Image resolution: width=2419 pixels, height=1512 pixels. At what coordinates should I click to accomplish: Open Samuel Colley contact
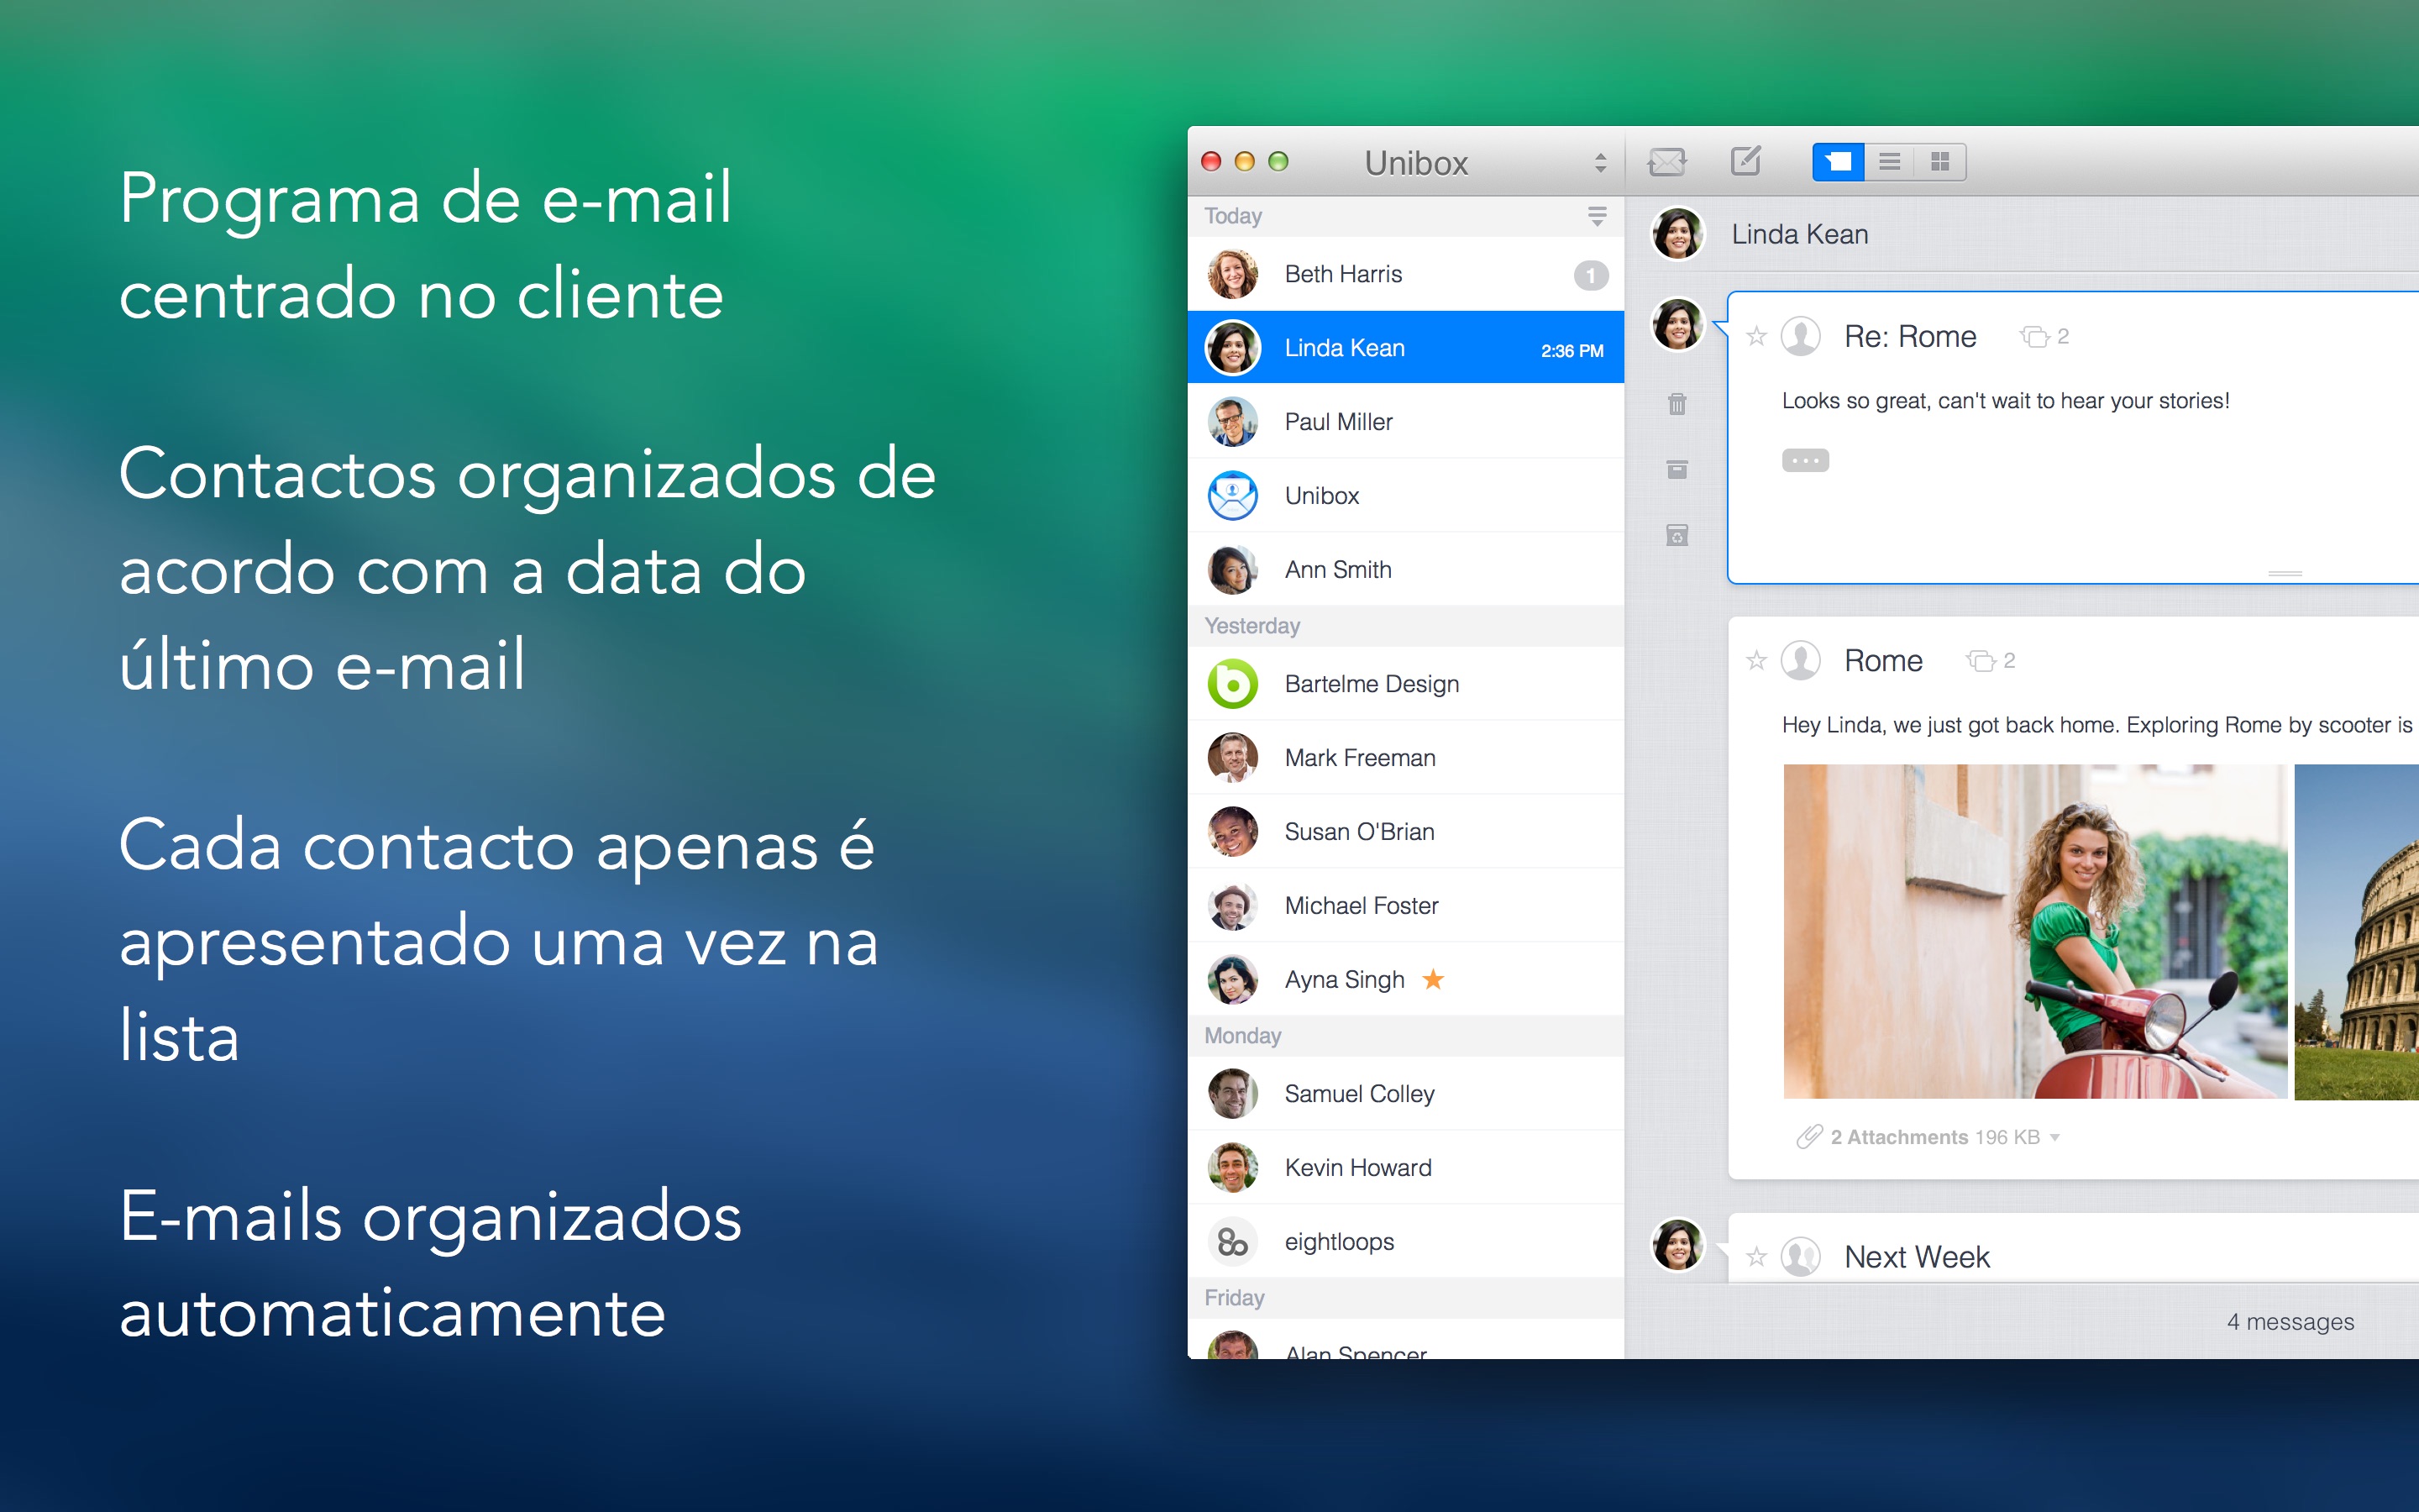click(1405, 1094)
